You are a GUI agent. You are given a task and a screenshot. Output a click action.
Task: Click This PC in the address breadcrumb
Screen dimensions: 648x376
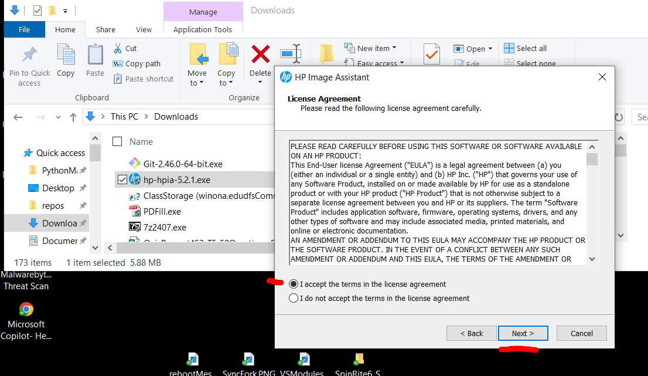tap(124, 117)
